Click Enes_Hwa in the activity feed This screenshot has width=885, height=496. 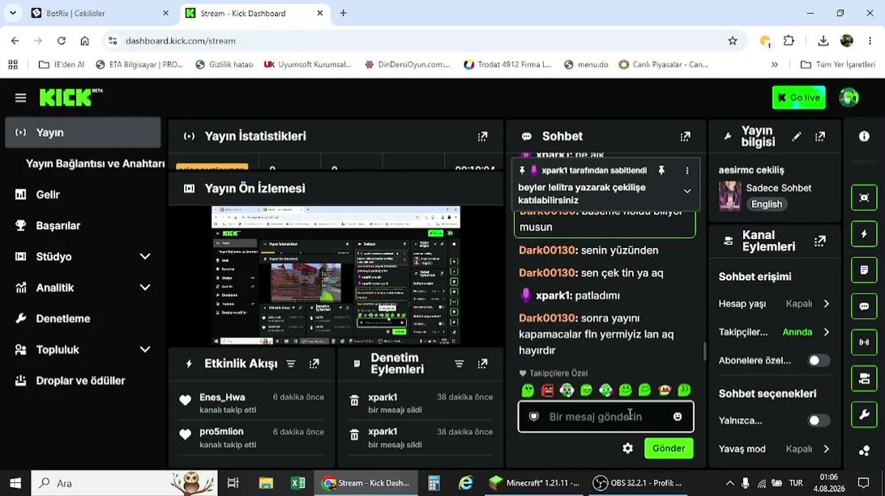click(222, 397)
